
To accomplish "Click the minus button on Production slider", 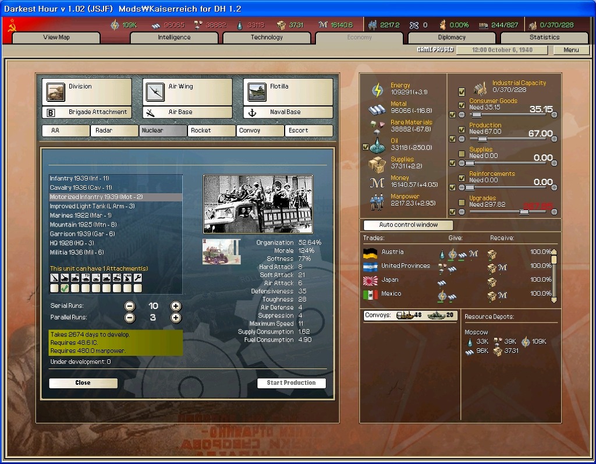I will 462,139.
